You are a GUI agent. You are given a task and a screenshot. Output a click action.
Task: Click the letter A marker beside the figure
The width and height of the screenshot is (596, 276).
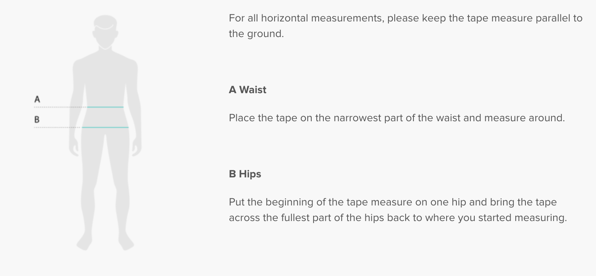(x=37, y=99)
